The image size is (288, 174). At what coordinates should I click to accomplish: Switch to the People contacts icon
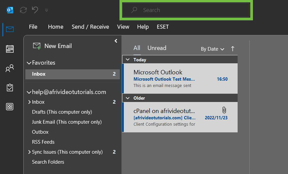coord(10,68)
